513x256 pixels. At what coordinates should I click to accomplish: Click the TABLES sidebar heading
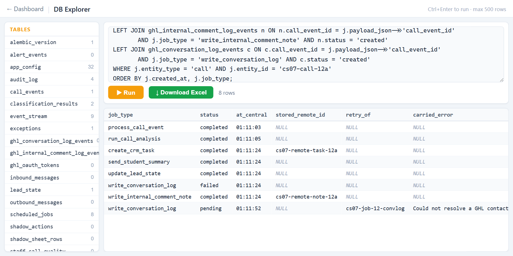(20, 30)
